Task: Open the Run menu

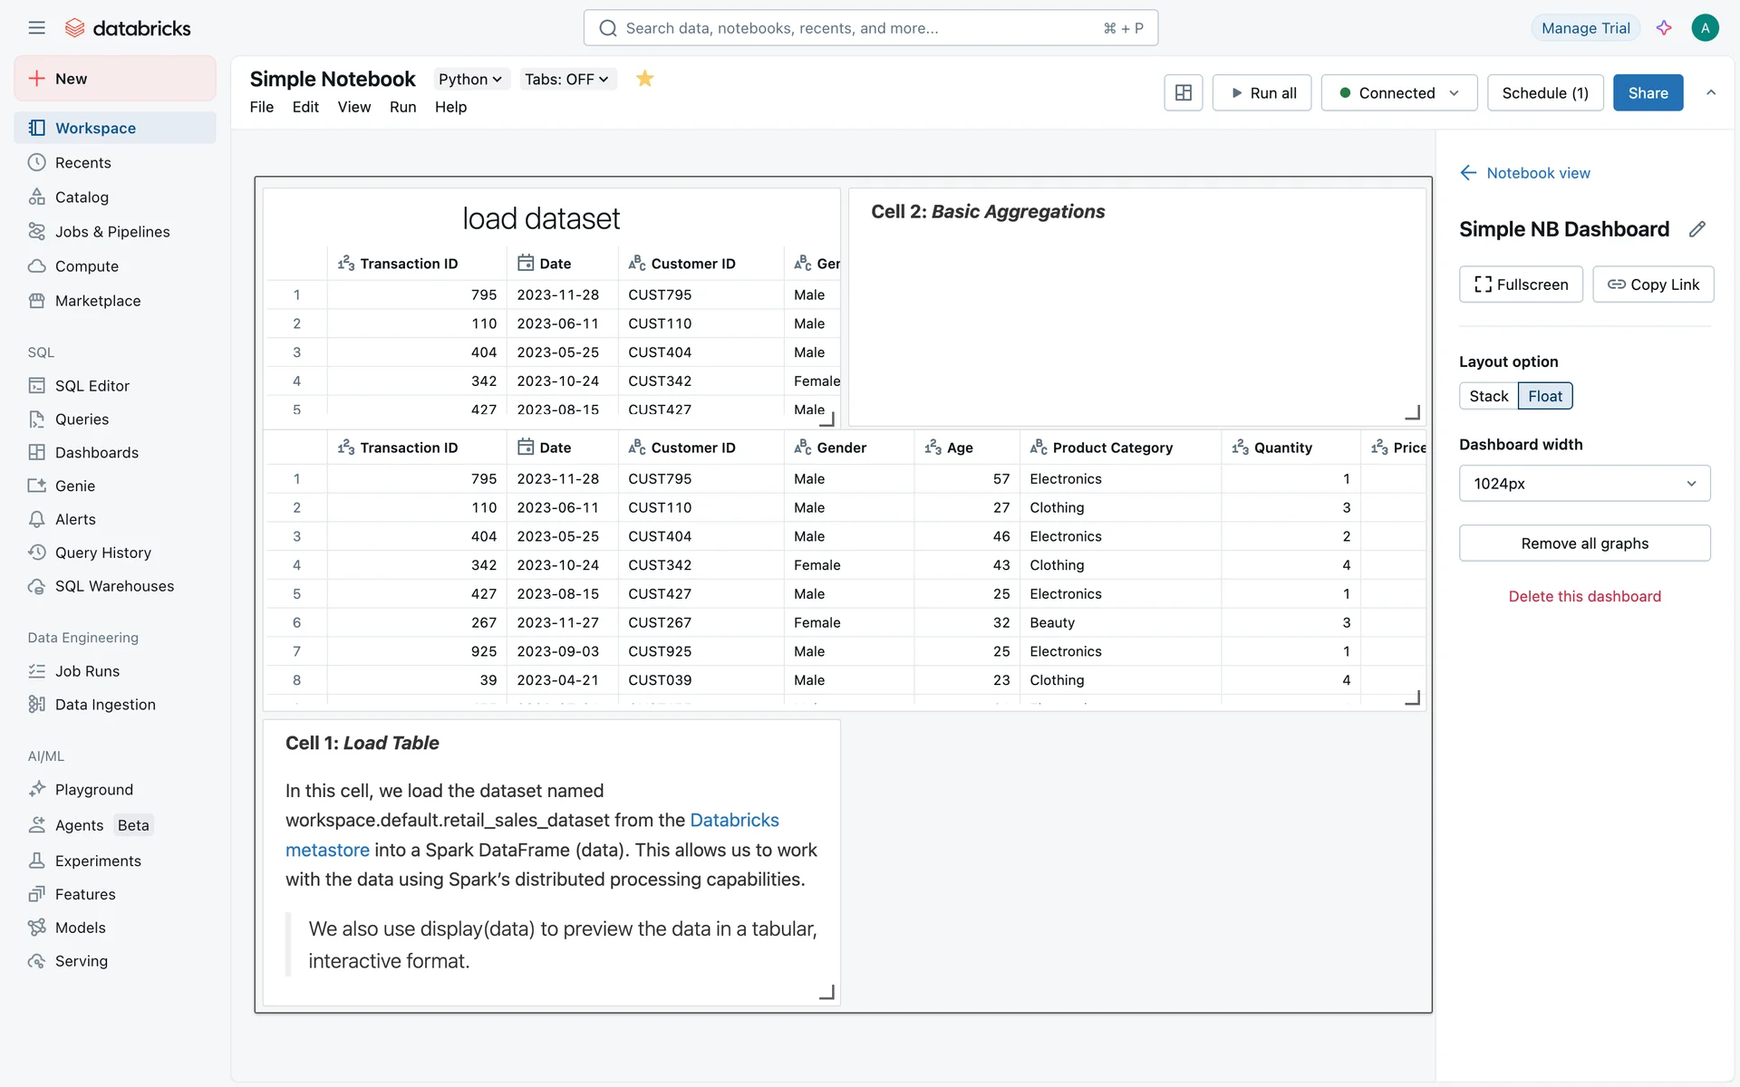Action: pos(402,107)
